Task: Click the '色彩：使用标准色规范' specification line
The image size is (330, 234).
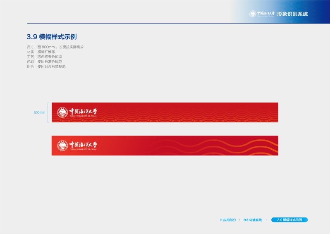Action: coord(44,62)
